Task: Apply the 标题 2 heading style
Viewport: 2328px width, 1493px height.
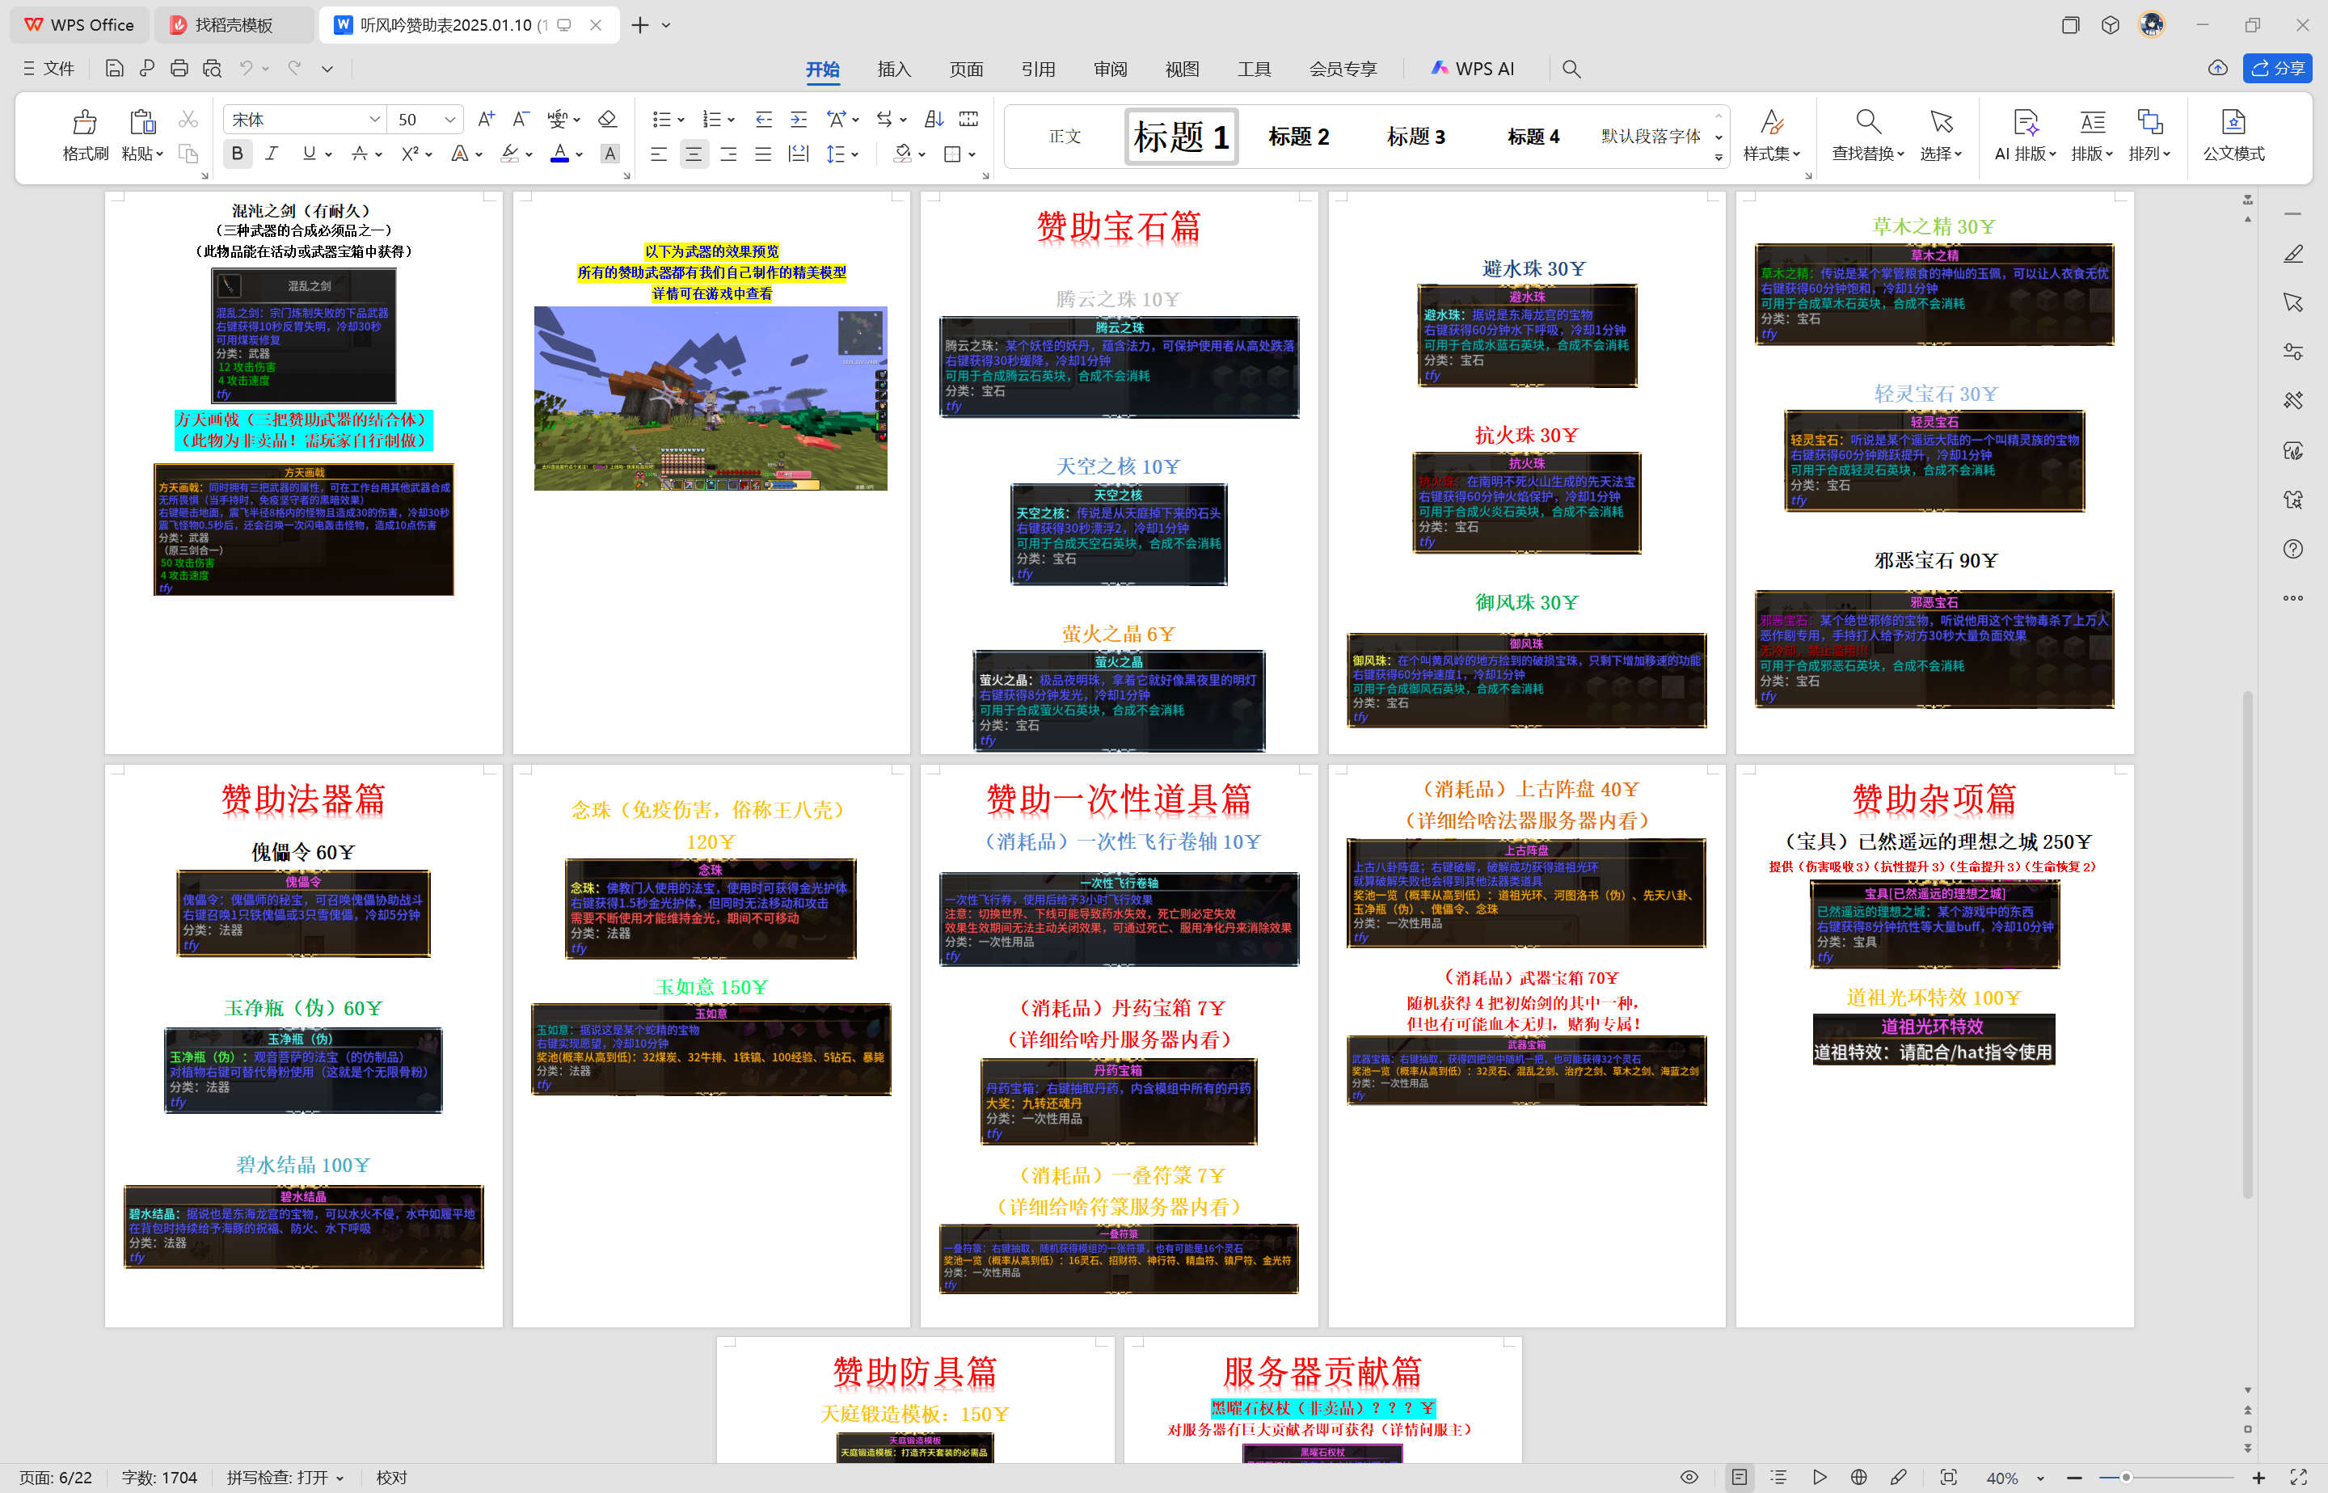Action: (x=1297, y=137)
